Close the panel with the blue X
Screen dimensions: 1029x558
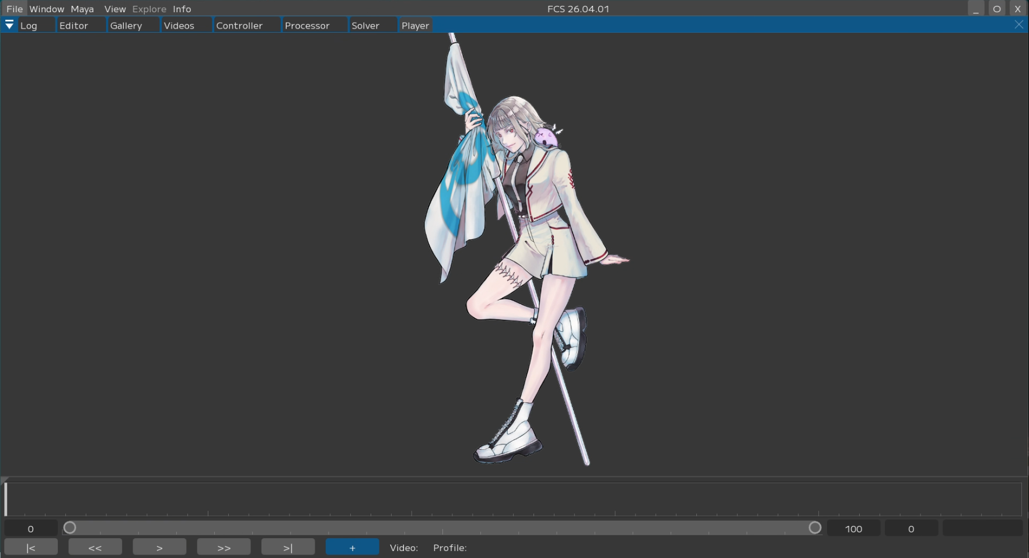1018,25
